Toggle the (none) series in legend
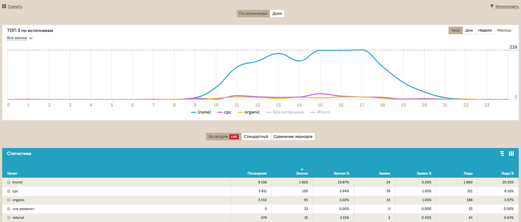Screen dimensions: 521x222 tap(201, 112)
